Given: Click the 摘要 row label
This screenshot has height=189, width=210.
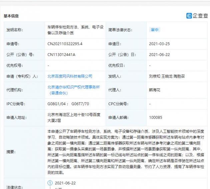Looking at the screenshot, I should coord(11,152).
